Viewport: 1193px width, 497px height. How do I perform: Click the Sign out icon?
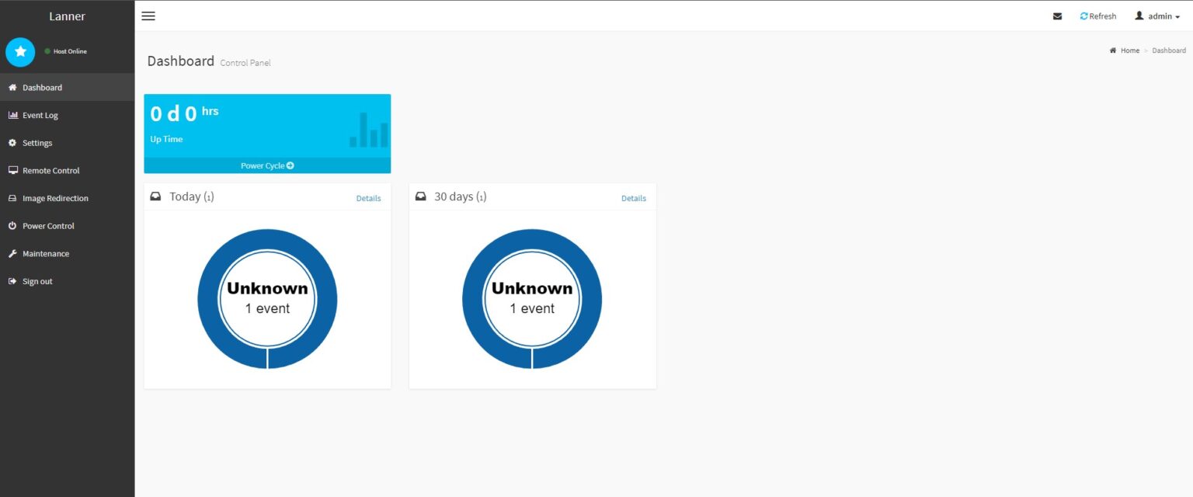(x=12, y=281)
